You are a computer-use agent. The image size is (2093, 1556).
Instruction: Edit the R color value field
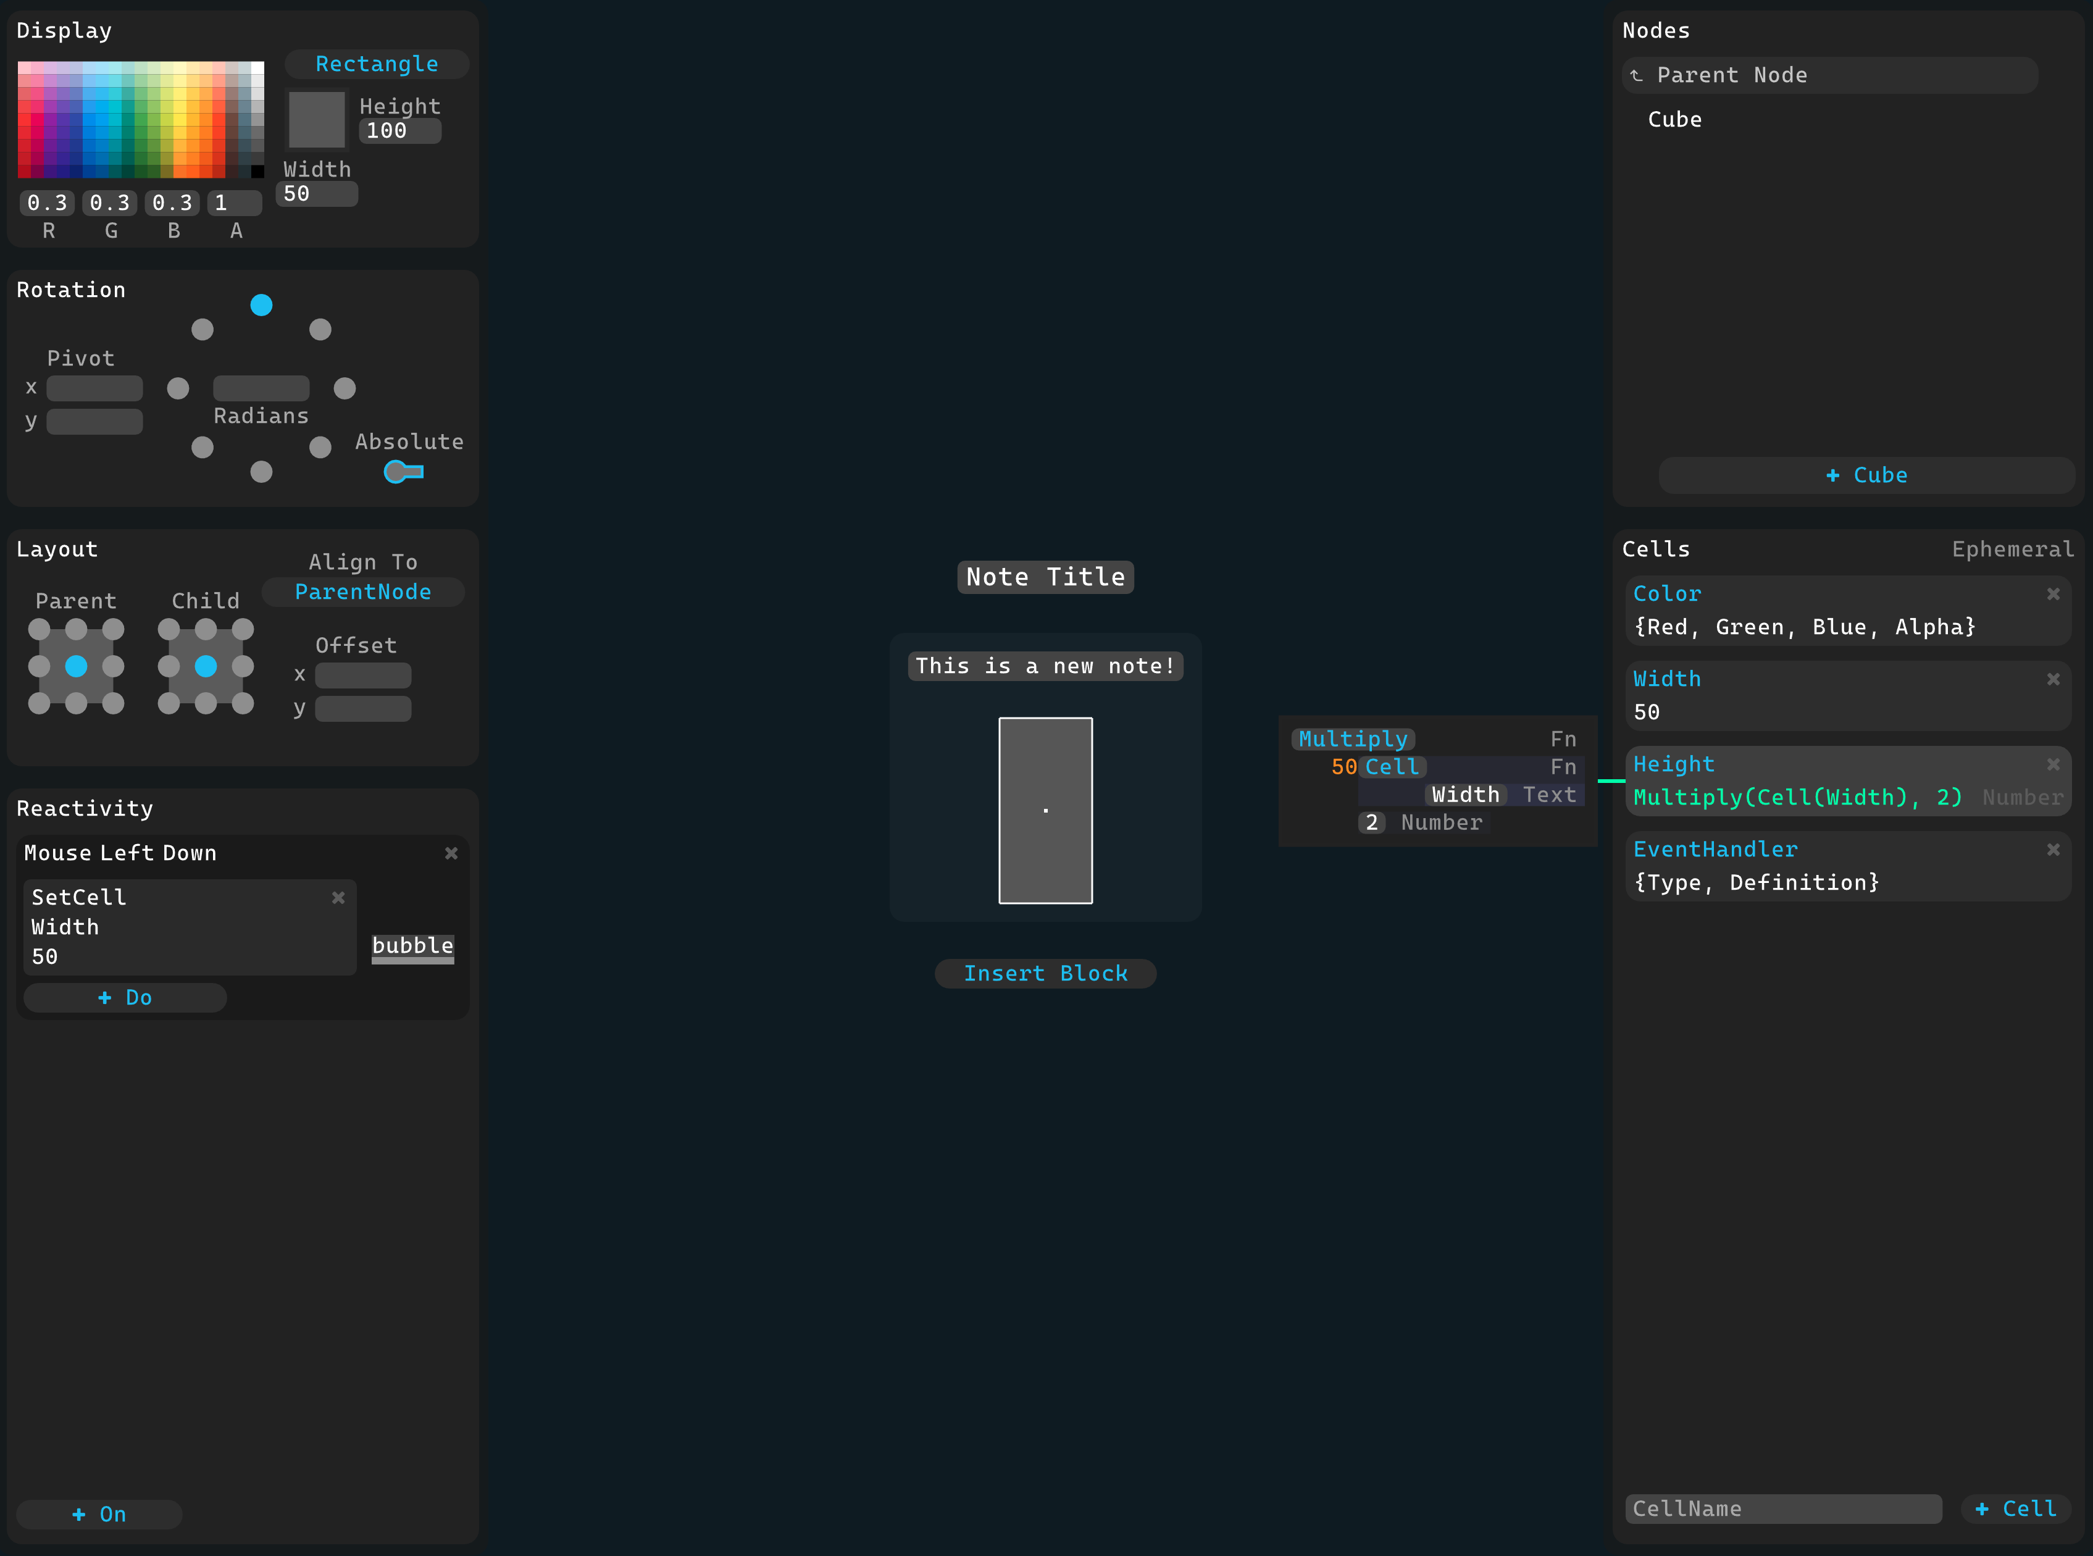pyautogui.click(x=47, y=203)
